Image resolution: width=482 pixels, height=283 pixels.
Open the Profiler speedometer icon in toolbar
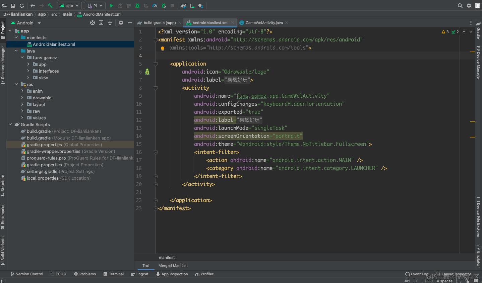(155, 6)
